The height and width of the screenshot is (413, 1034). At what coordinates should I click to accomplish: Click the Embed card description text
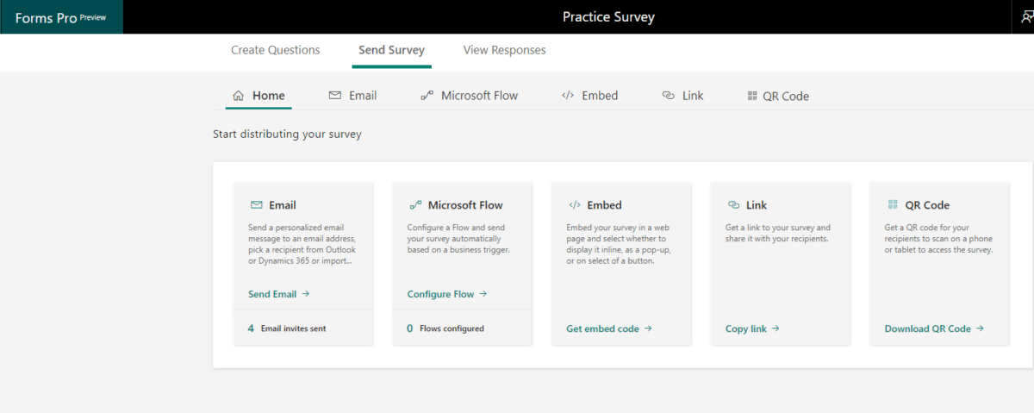[617, 245]
